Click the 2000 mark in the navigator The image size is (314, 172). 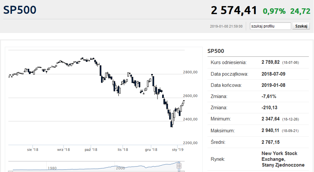(120, 168)
